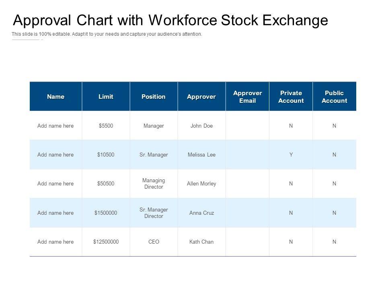
Task: Select the Managing Director position cell
Action: pyautogui.click(x=154, y=183)
